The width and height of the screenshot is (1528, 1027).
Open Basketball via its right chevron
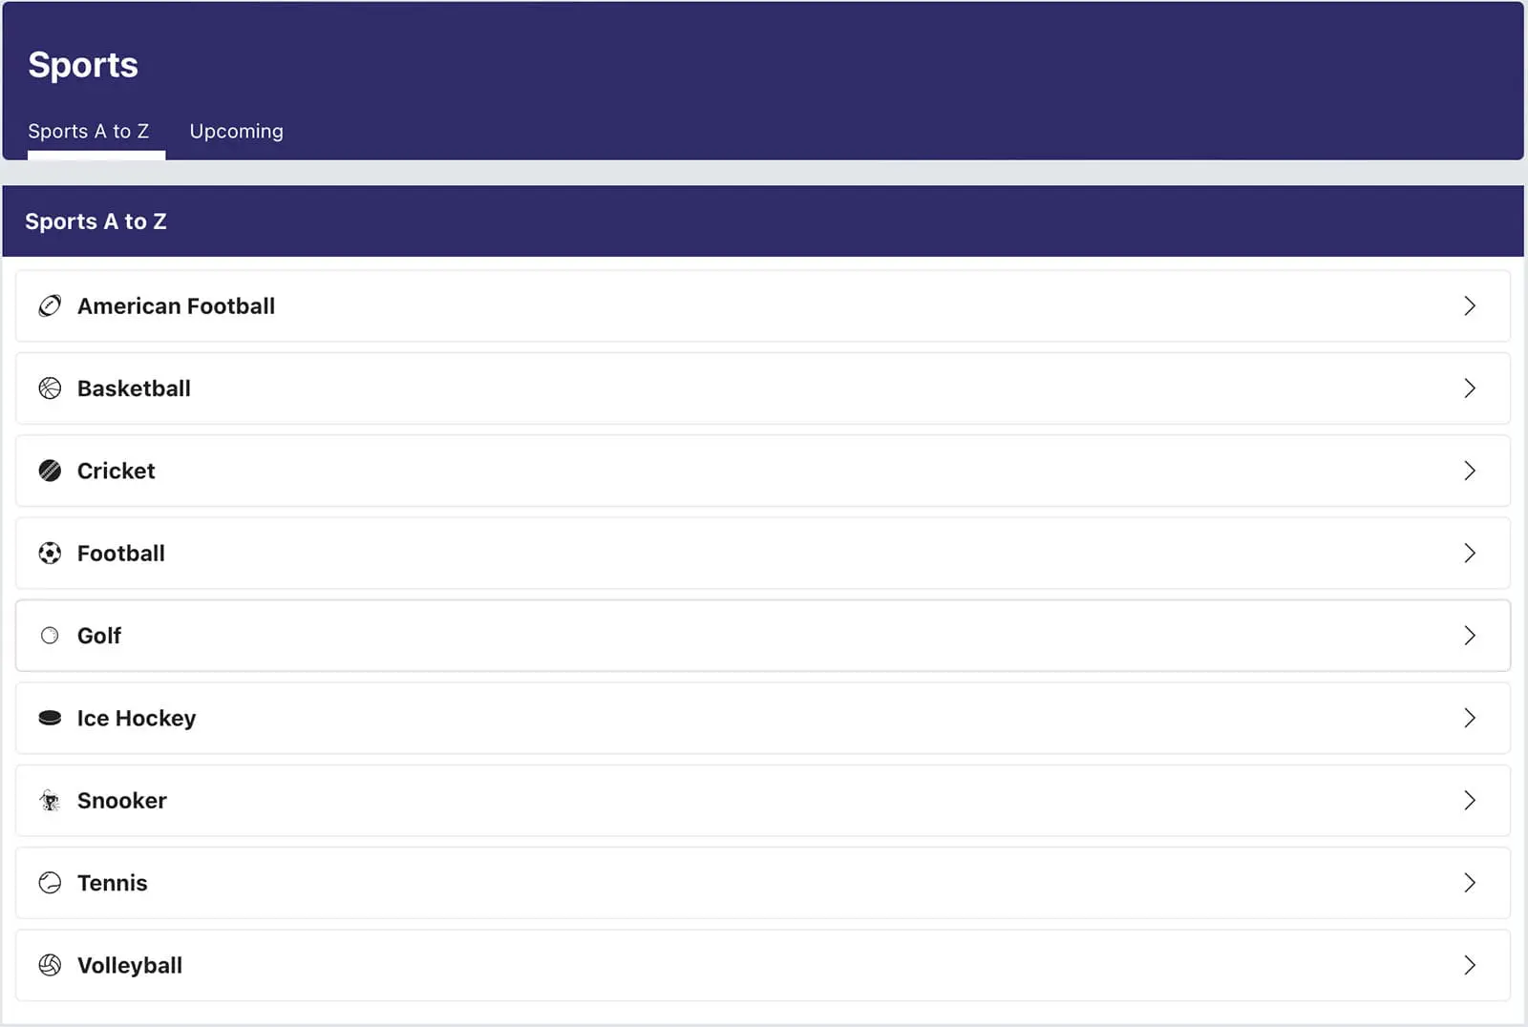1470,388
